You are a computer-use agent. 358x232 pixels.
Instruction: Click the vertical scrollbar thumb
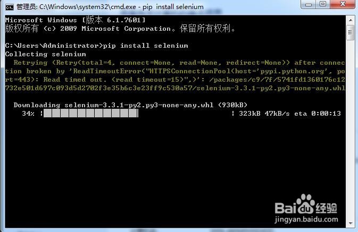(x=351, y=33)
